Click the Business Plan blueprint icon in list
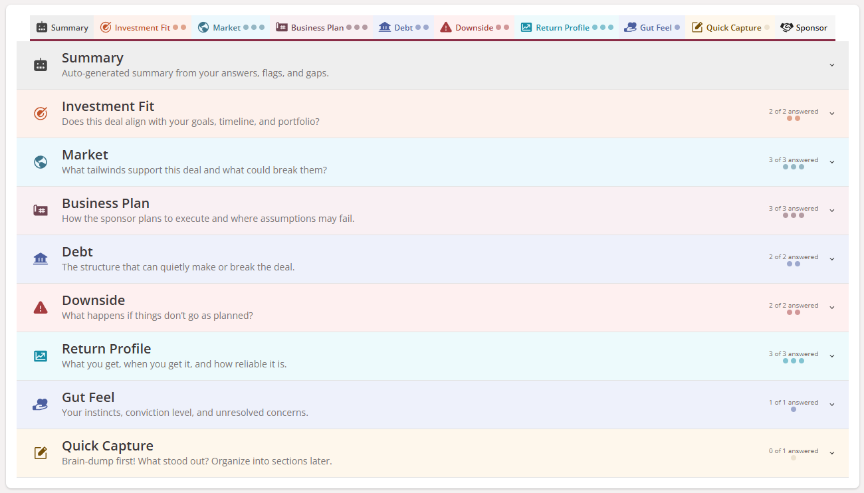This screenshot has height=493, width=864. 41,211
